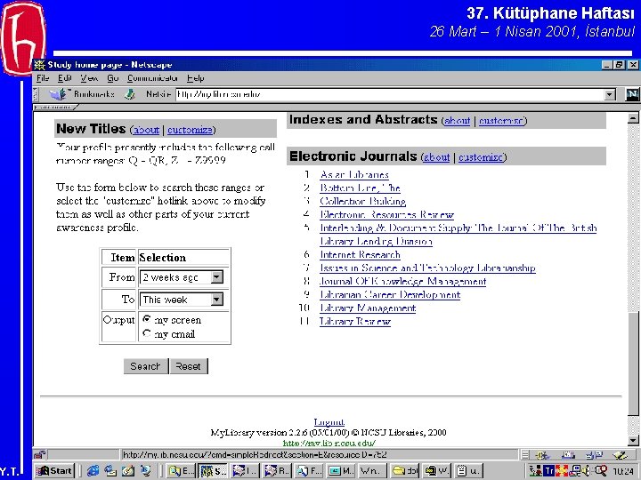Switch to the taskbar button labeled Wn..

[372, 470]
